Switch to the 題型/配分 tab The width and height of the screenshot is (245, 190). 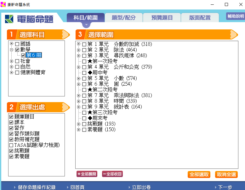(123, 18)
